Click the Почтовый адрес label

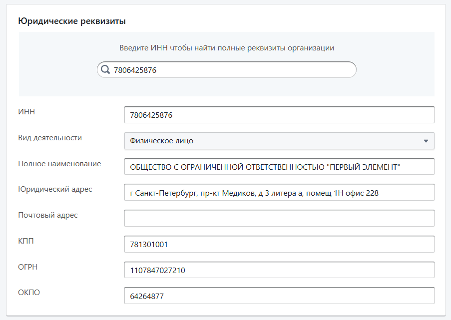[48, 215]
